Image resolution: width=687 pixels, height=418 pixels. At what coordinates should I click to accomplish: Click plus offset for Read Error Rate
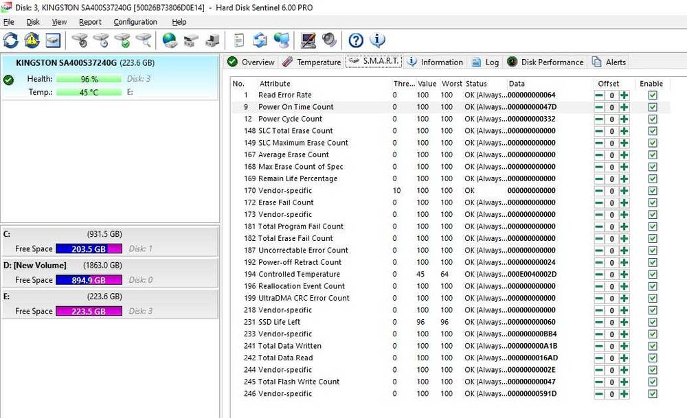tap(624, 95)
